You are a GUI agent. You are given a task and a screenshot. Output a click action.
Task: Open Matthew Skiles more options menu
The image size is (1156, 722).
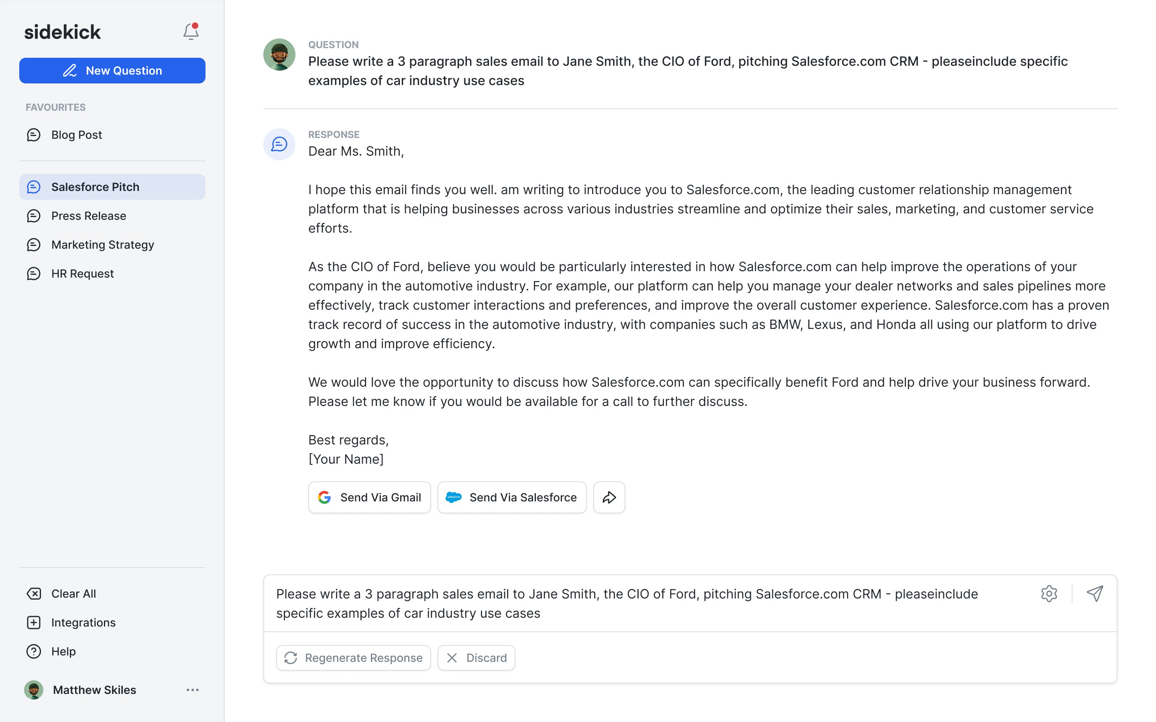[193, 690]
